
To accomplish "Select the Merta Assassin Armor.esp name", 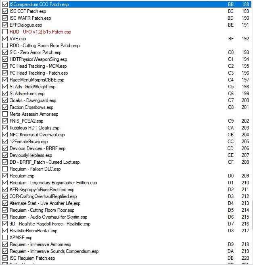I will (34, 114).
